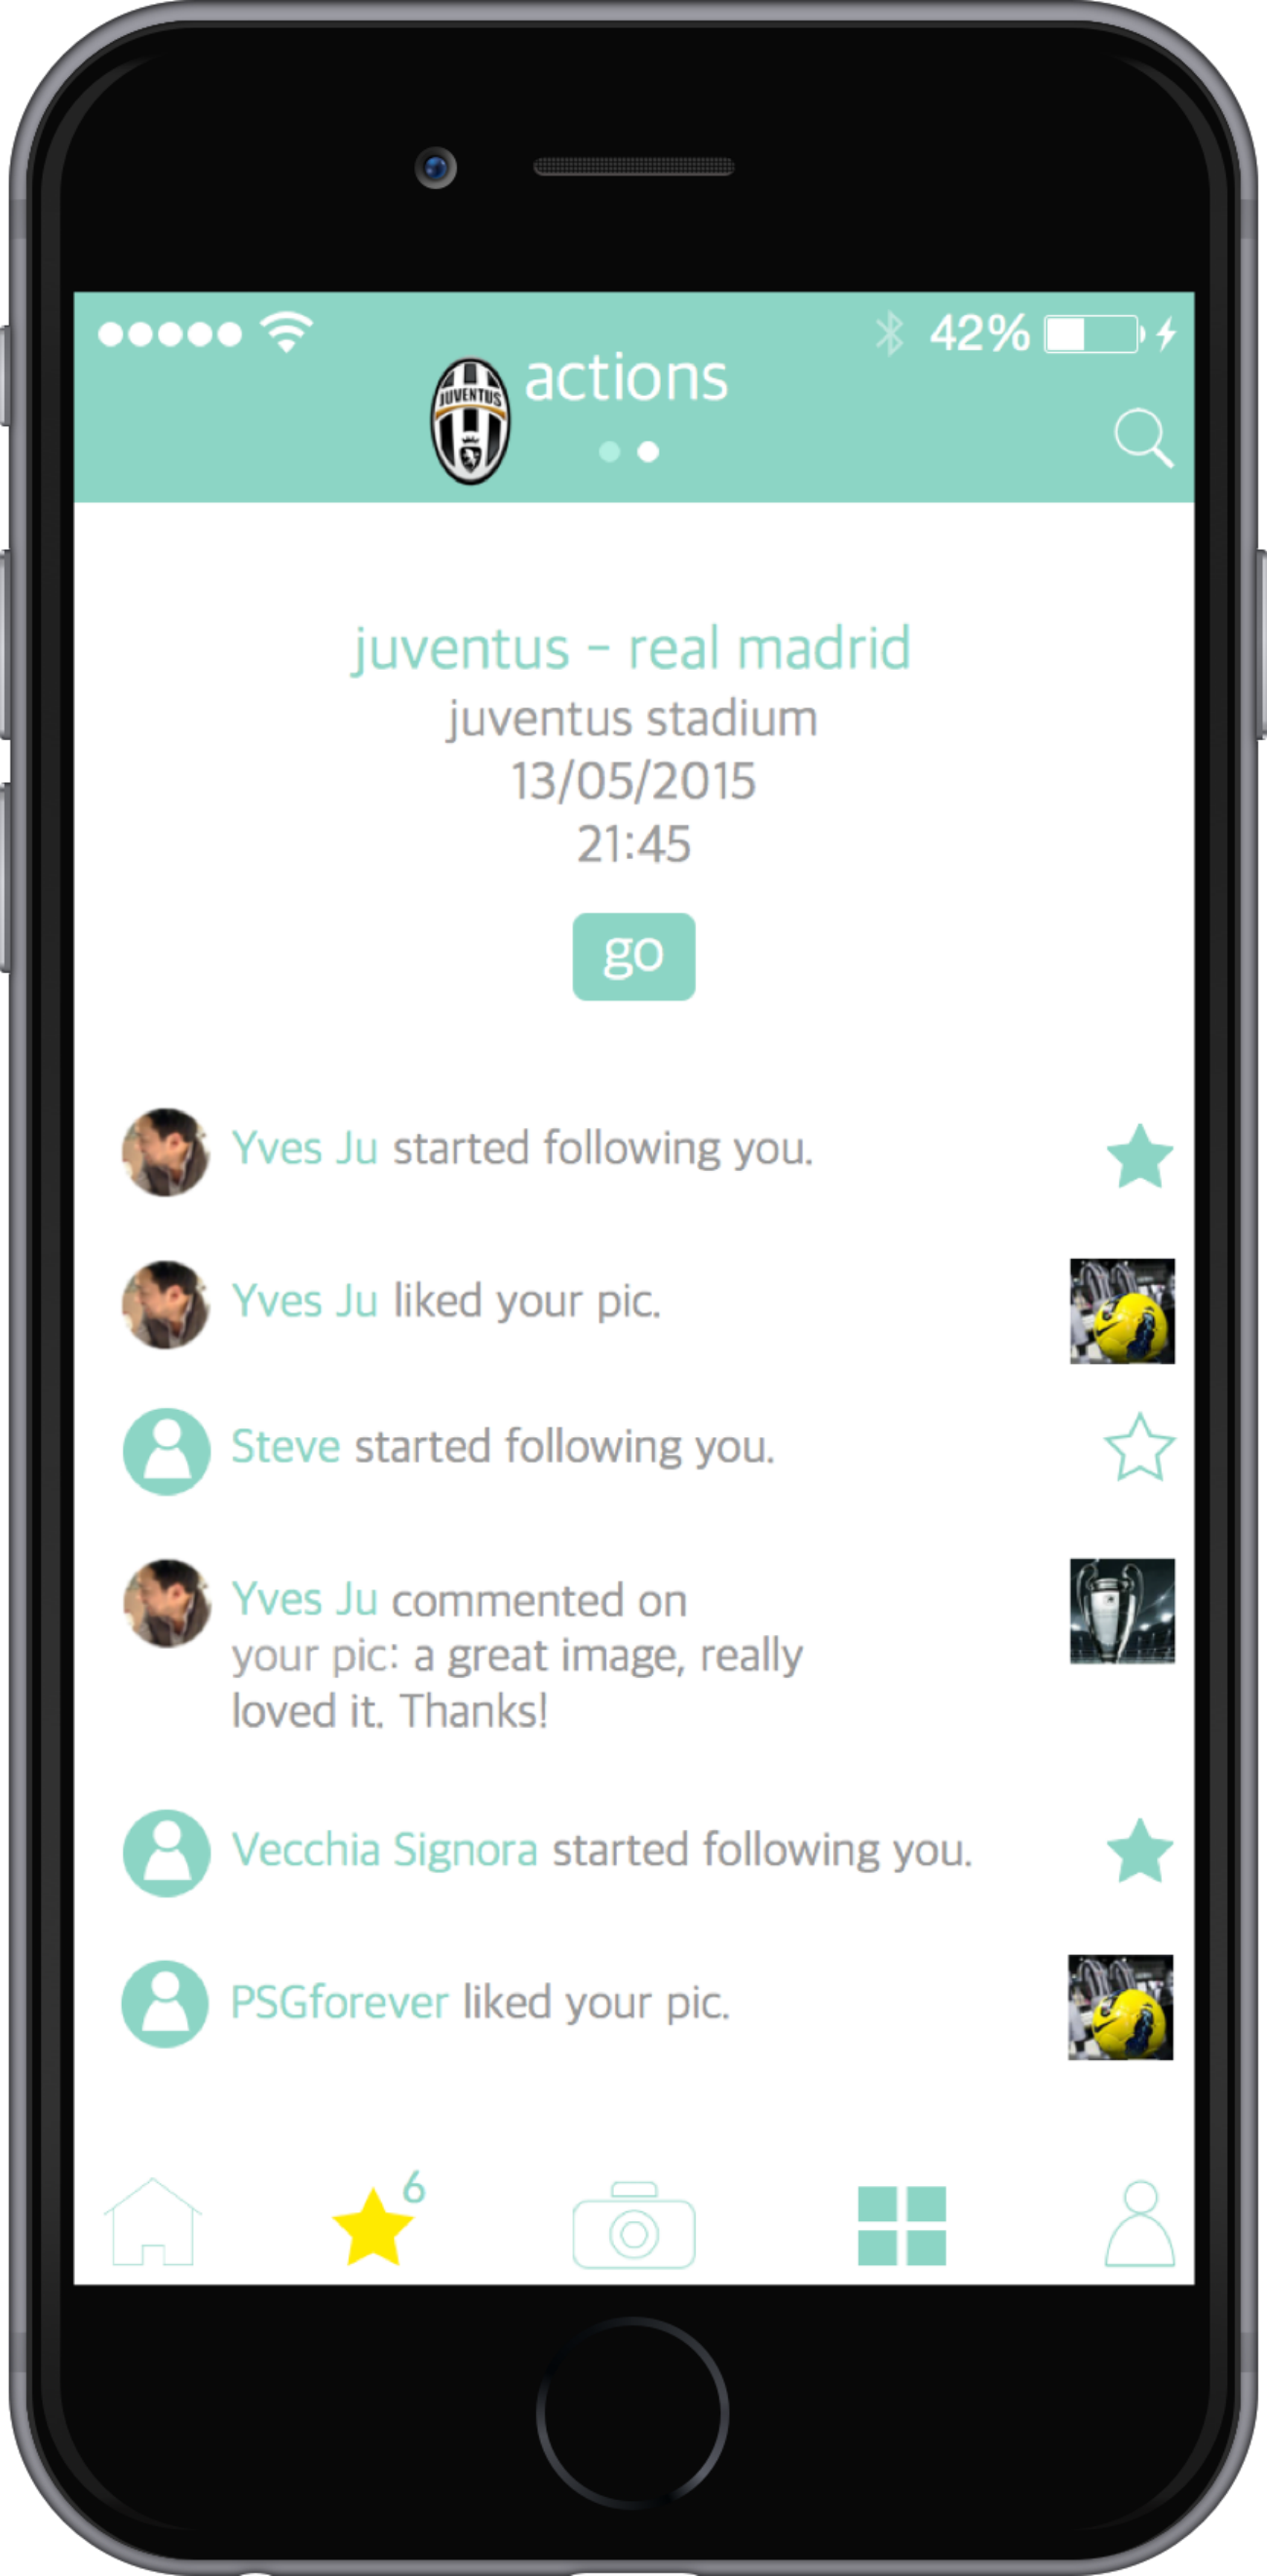Open the yellow star actions tab
1267x2576 pixels.
pos(372,2226)
